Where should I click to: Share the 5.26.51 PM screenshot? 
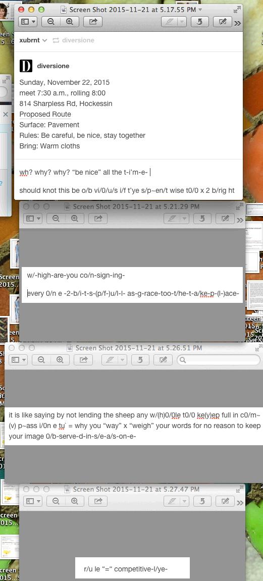84,359
